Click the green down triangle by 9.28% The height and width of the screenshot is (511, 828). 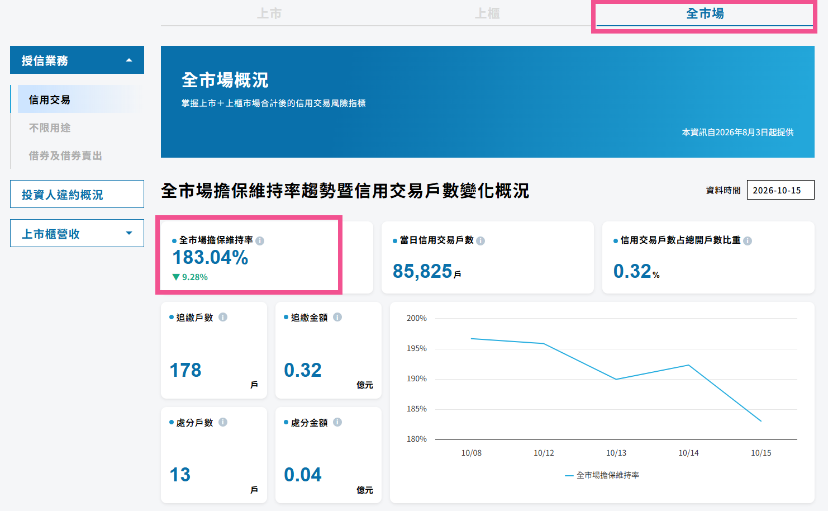coord(176,277)
